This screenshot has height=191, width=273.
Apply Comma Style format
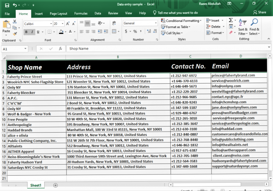pyautogui.click(x=141, y=31)
